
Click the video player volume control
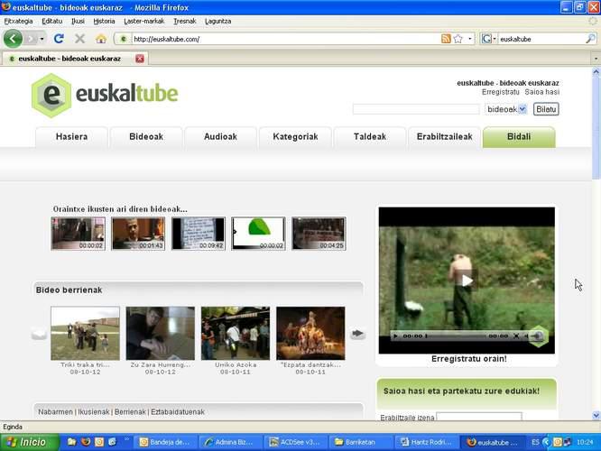[x=535, y=336]
